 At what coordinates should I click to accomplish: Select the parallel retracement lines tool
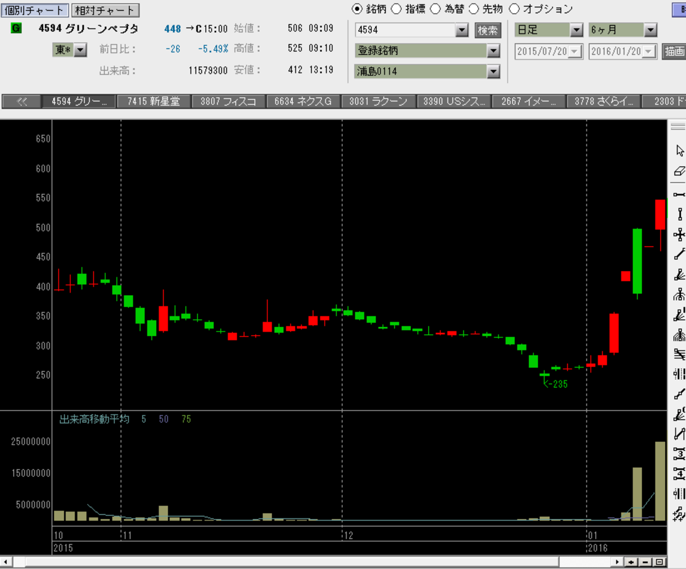tap(680, 354)
